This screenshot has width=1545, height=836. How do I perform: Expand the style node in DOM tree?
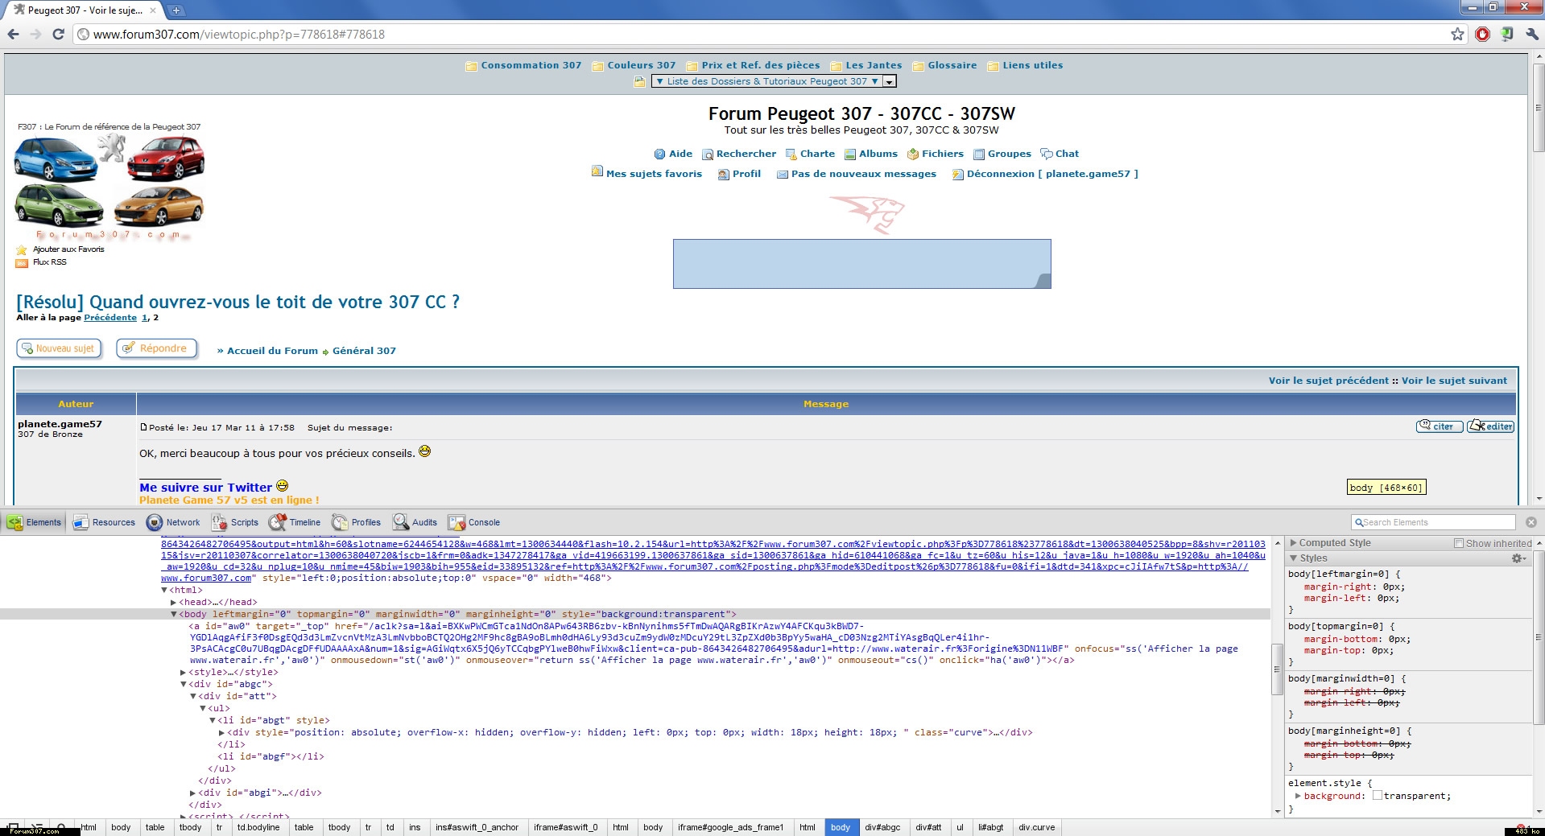tap(183, 672)
